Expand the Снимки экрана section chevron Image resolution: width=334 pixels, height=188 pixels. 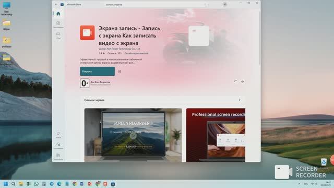click(240, 100)
